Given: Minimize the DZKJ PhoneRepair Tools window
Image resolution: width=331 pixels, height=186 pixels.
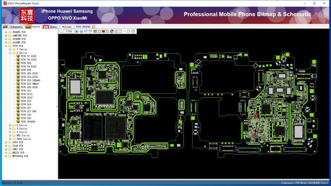Looking at the screenshot, I should tap(305, 3).
